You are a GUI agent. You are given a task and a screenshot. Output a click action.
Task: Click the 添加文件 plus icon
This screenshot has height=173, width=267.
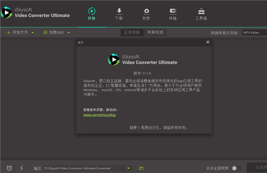tap(8, 32)
